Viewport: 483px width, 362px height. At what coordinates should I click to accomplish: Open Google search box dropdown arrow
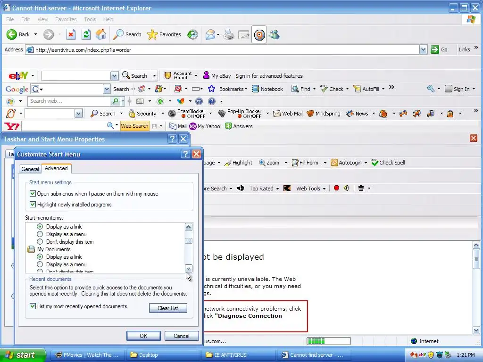pyautogui.click(x=107, y=89)
